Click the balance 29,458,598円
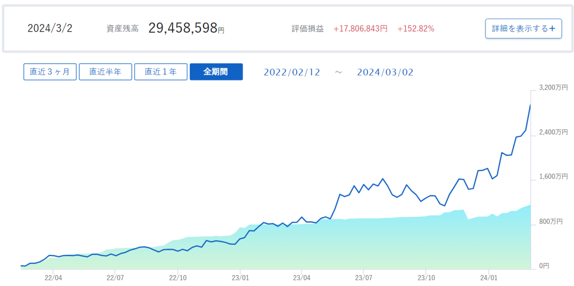 186,28
